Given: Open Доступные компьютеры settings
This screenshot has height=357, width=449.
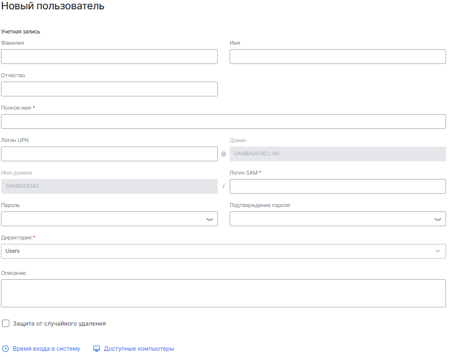Looking at the screenshot, I should pyautogui.click(x=138, y=348).
